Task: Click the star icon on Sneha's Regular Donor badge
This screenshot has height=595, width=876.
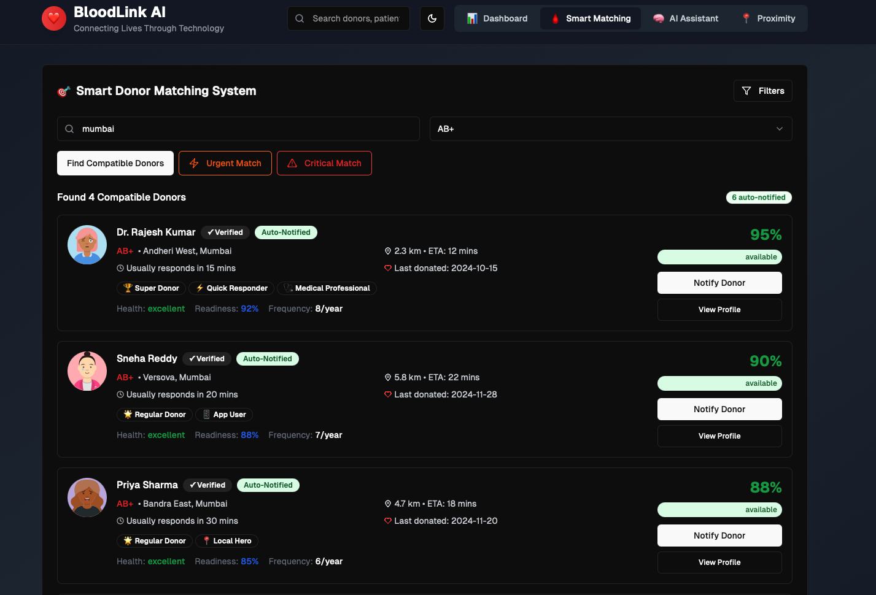Action: (128, 414)
